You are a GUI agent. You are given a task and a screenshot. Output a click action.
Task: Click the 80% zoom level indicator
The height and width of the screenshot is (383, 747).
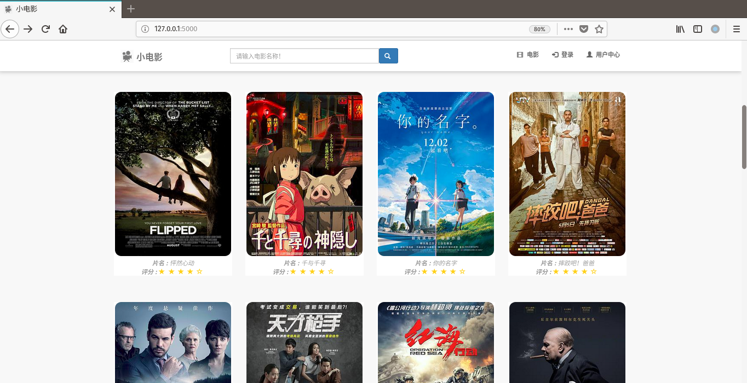pyautogui.click(x=539, y=29)
